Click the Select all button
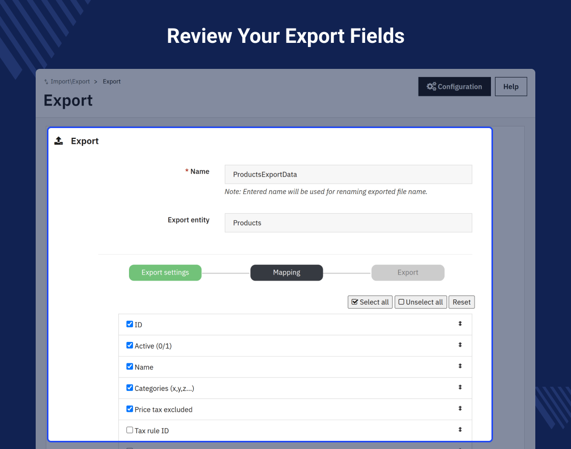Screen dimensions: 571x449 (x=370, y=302)
